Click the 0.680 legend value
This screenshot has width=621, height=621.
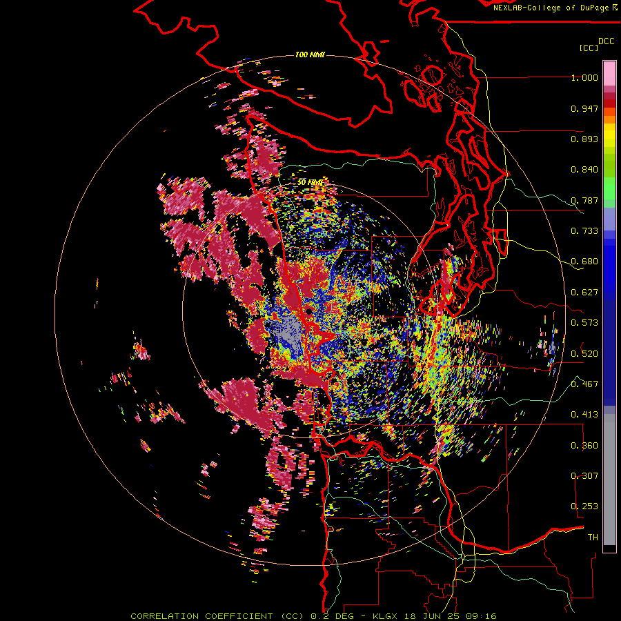pos(584,262)
